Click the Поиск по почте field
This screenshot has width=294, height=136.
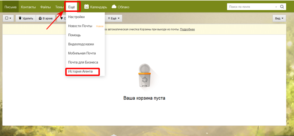pos(251,7)
